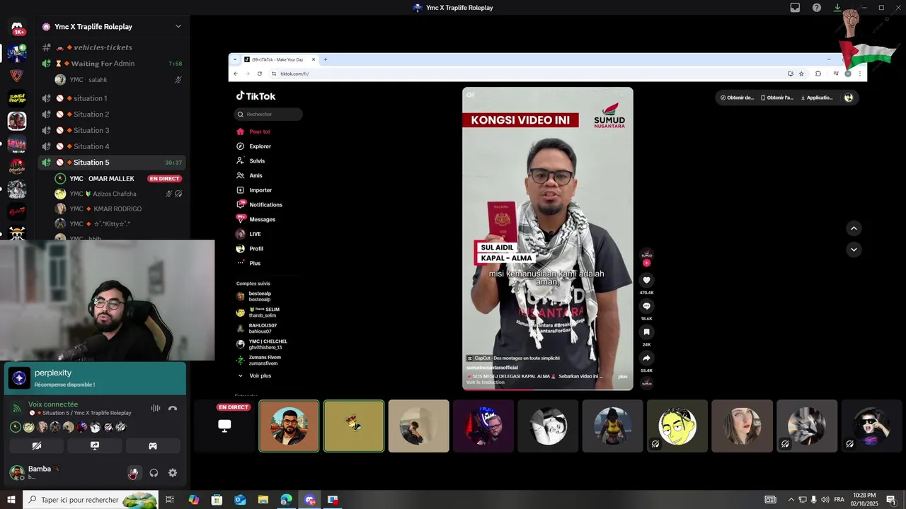Screen dimensions: 906x509
Task: Click Obtenir de... button on TikTok
Action: click(x=737, y=98)
